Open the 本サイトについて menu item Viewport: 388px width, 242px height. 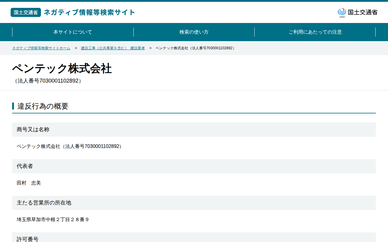pyautogui.click(x=73, y=32)
